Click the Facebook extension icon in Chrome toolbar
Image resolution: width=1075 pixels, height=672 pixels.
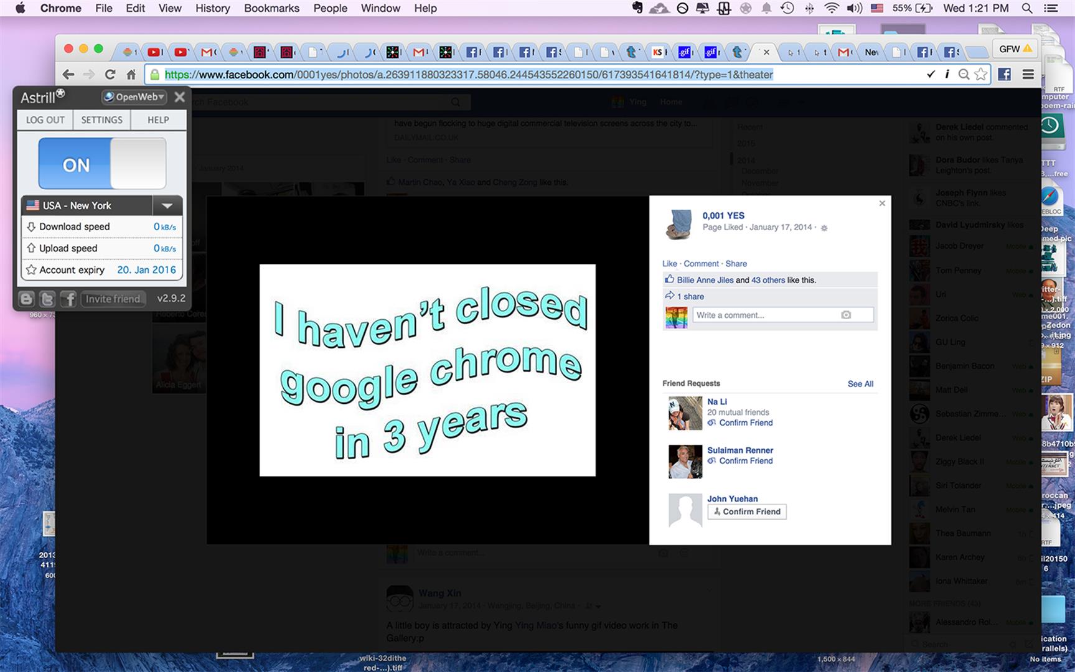(x=1005, y=75)
